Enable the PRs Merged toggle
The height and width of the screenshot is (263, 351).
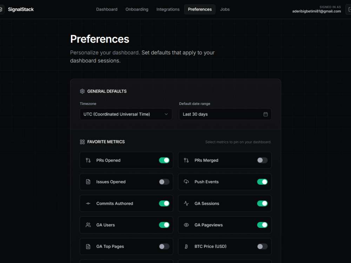262,160
